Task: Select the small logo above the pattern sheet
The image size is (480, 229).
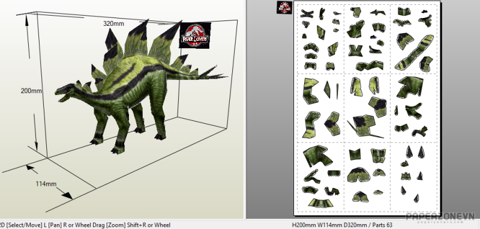Action: coord(284,7)
